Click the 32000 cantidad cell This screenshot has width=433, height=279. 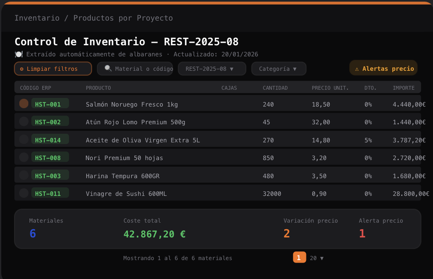click(272, 194)
